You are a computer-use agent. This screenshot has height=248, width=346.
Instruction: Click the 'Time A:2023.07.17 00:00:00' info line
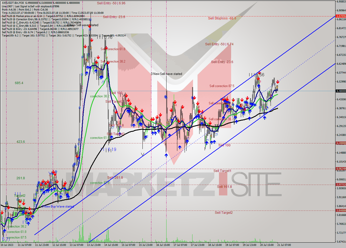53,13
